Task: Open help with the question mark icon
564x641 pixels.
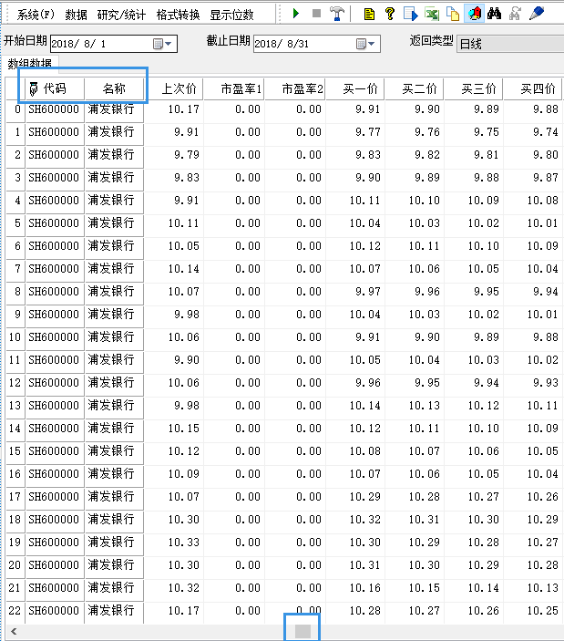Action: pos(390,14)
